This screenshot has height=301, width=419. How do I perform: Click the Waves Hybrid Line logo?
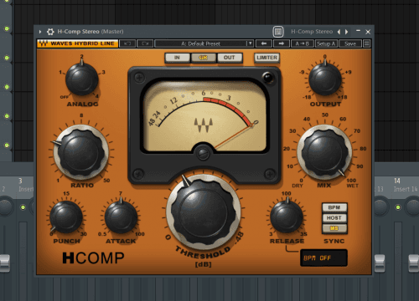pyautogui.click(x=77, y=43)
